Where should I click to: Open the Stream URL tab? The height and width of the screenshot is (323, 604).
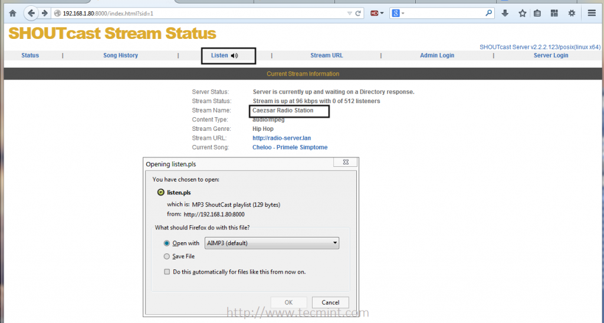pos(327,55)
